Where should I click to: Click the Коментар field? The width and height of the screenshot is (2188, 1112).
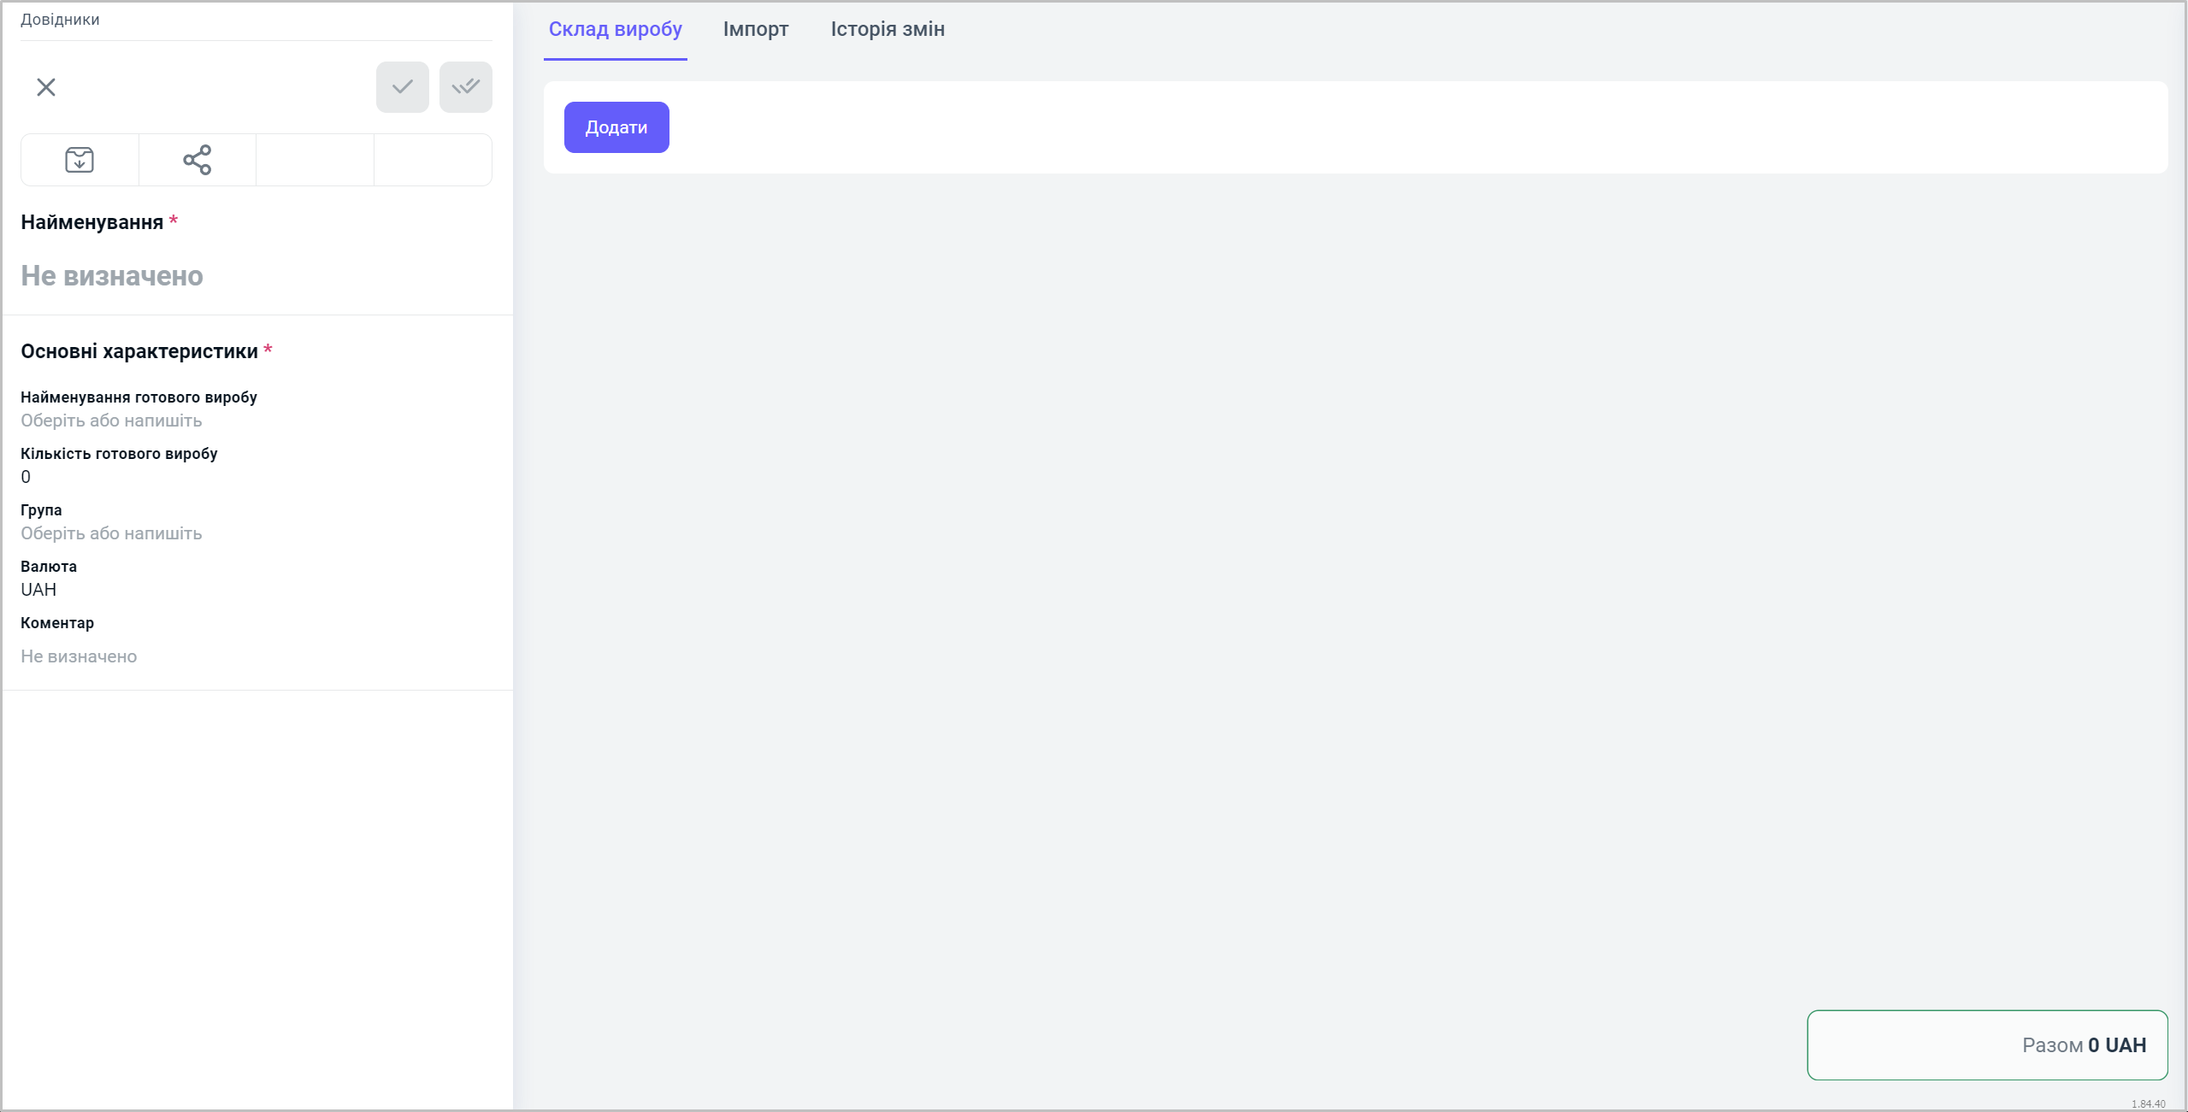pyautogui.click(x=79, y=656)
